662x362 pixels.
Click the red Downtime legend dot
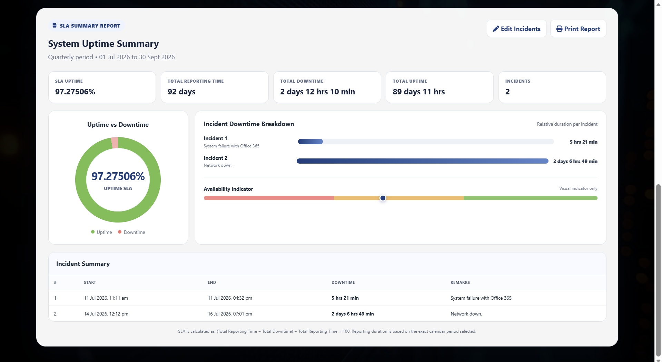coord(120,232)
